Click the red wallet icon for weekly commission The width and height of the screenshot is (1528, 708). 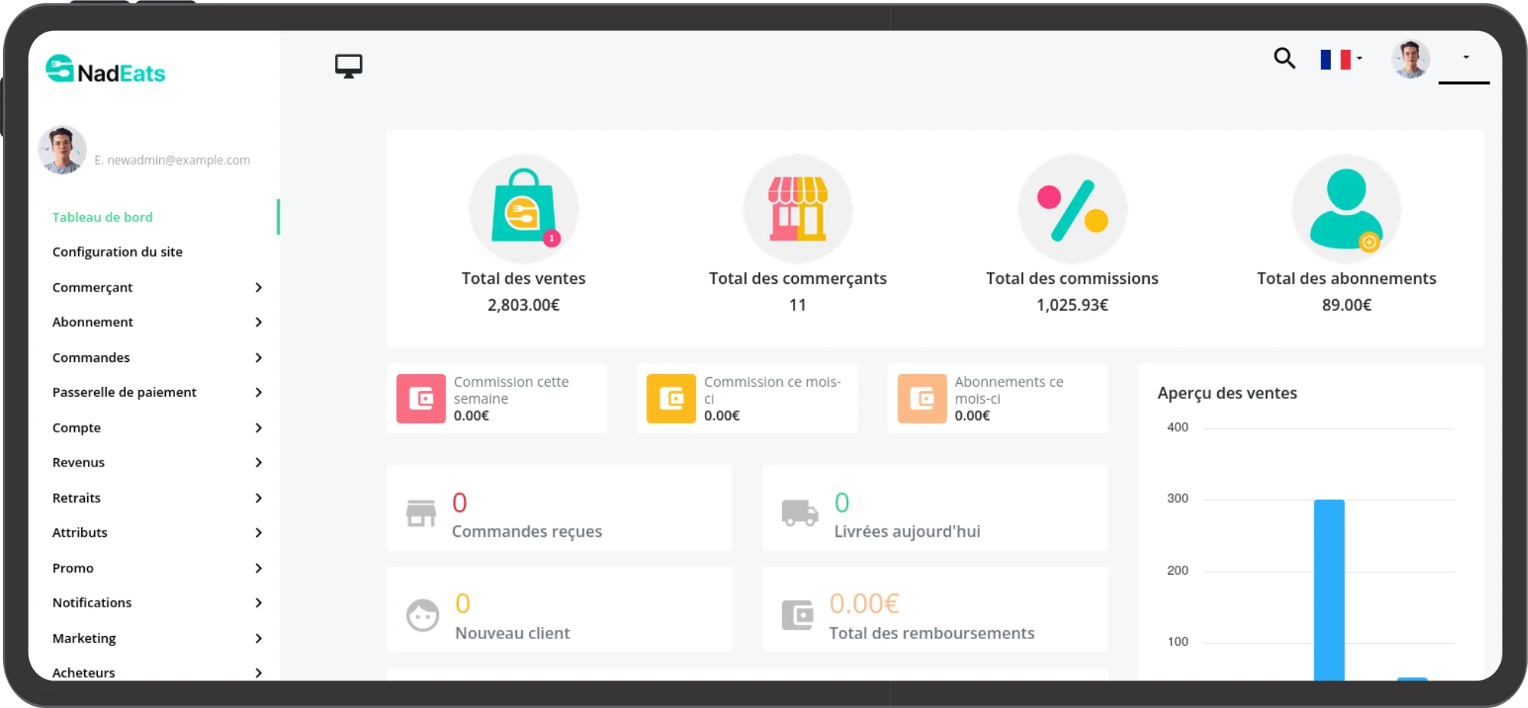pos(421,398)
